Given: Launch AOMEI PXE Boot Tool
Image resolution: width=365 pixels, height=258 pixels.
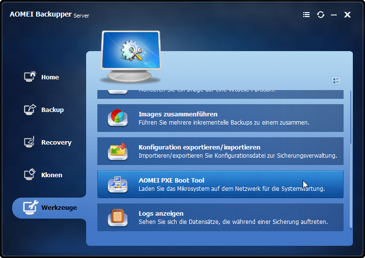Looking at the screenshot, I should pos(220,184).
